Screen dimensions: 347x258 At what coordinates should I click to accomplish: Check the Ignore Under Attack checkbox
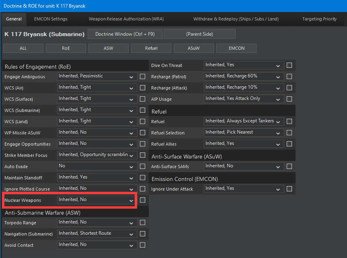tap(289, 189)
